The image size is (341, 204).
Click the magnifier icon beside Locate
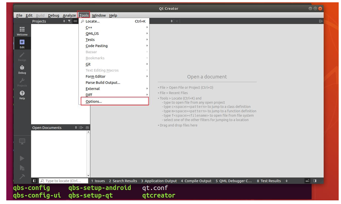click(83, 21)
